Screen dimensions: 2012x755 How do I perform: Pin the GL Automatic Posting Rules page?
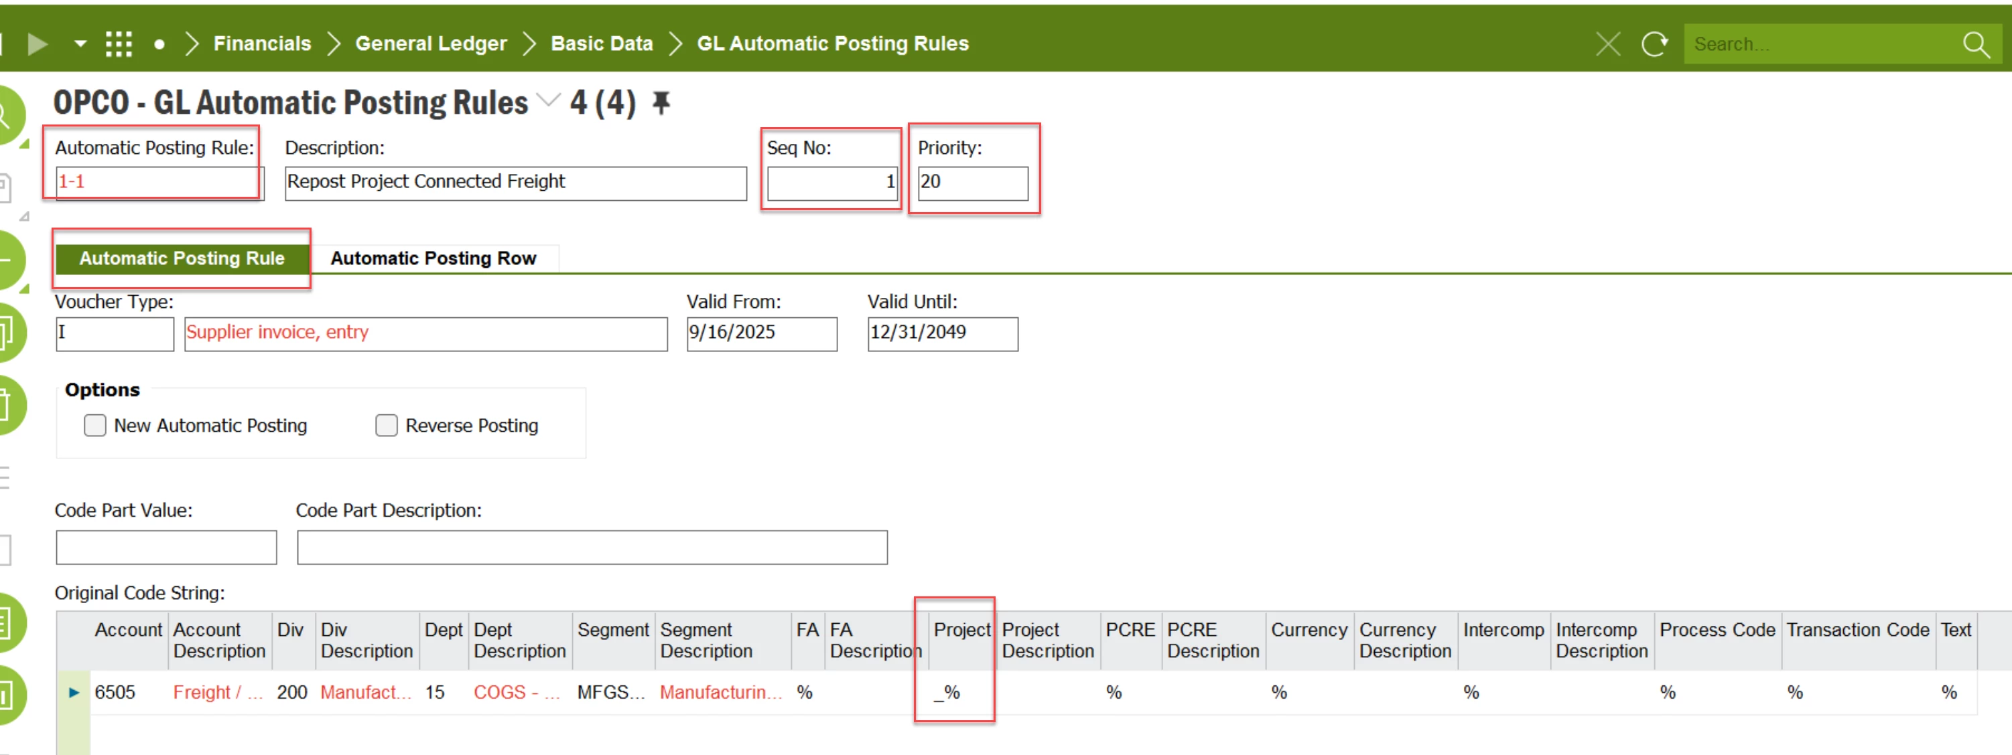pyautogui.click(x=661, y=102)
